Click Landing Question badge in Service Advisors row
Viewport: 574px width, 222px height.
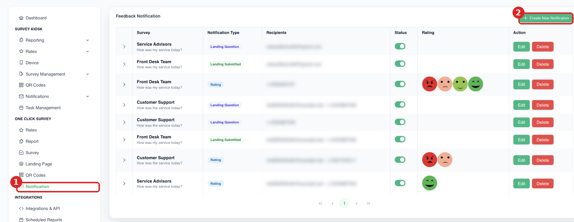(225, 47)
